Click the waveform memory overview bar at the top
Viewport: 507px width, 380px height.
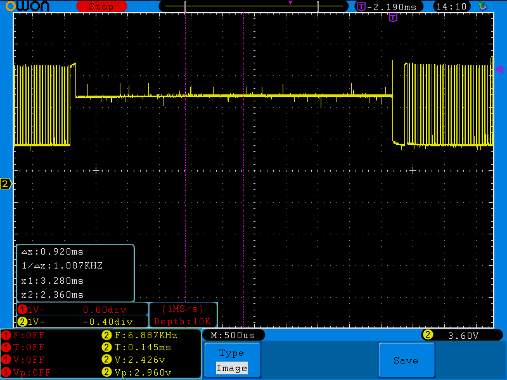(x=253, y=6)
